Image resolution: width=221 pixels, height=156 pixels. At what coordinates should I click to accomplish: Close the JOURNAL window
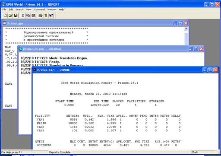coord(201,49)
